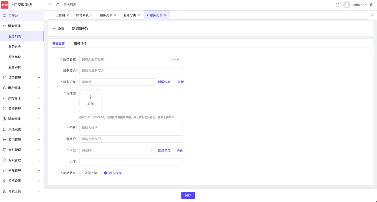Screen dimensions: 377x202
Task: Click the 新增单位 link
Action: click(164, 150)
